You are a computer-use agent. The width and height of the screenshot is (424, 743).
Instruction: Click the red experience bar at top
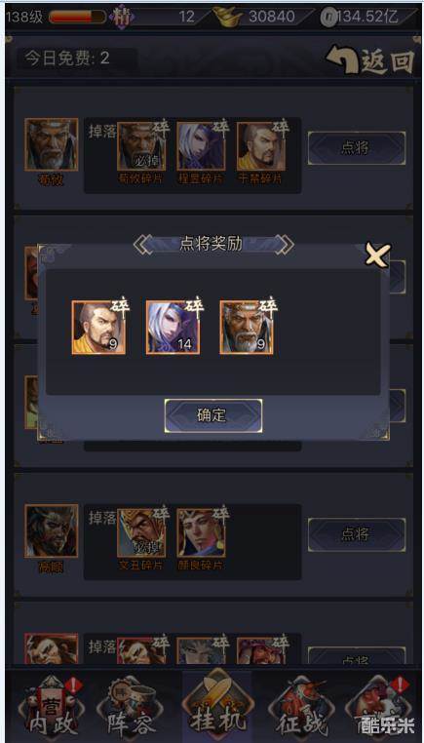pyautogui.click(x=77, y=17)
